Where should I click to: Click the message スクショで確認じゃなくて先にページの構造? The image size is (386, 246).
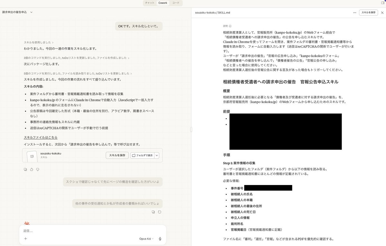pos(113,182)
